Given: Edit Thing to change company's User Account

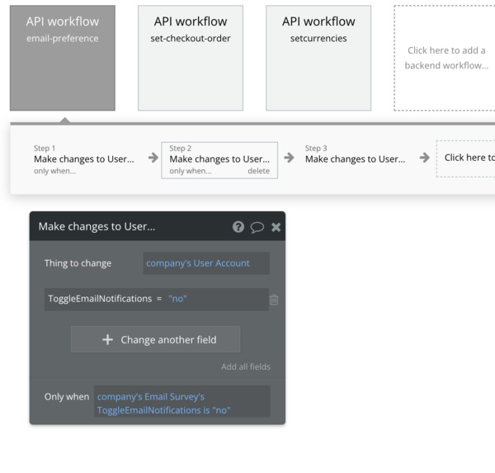Looking at the screenshot, I should tap(206, 263).
